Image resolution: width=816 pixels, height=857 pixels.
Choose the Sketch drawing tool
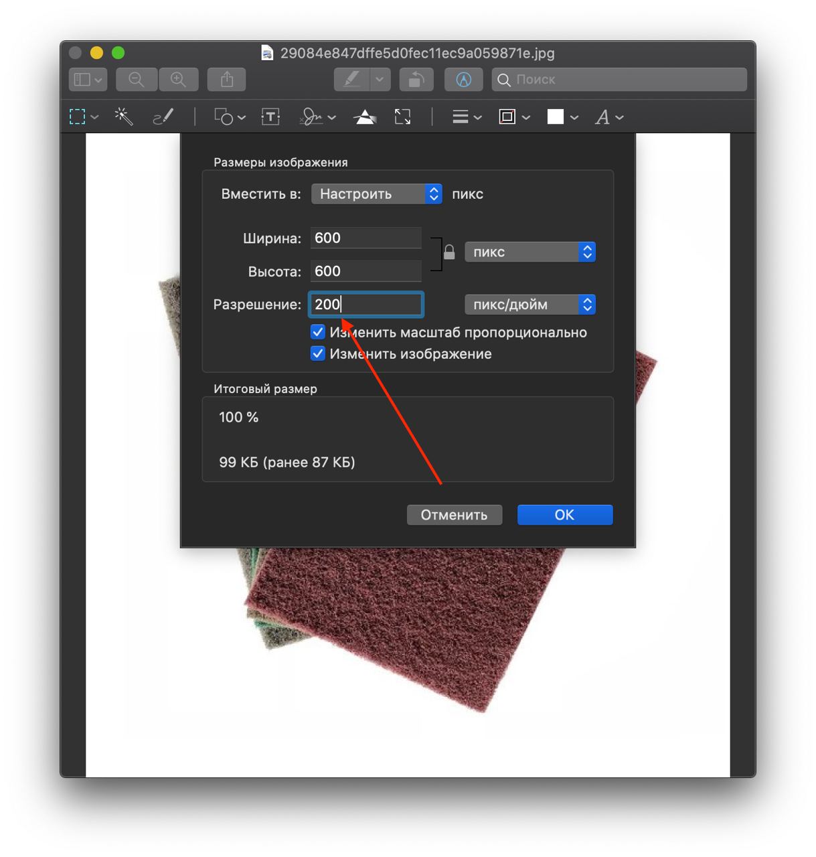(x=163, y=116)
